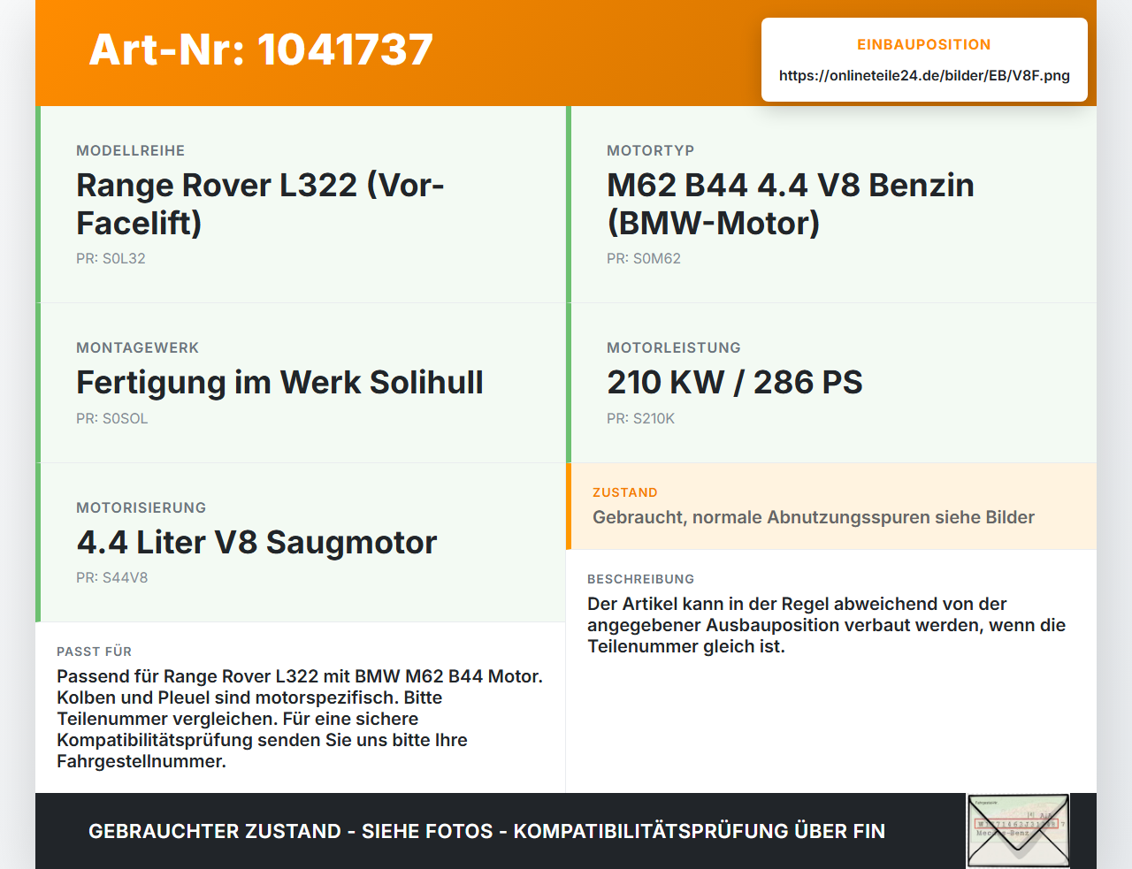Click the BESCHREIBUNG label
The height and width of the screenshot is (869, 1132).
click(641, 579)
